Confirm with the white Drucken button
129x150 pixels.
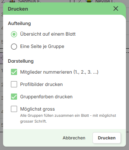point(106,138)
